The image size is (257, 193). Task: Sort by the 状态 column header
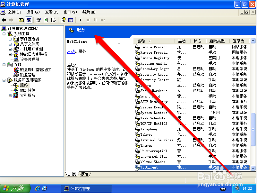198,41
